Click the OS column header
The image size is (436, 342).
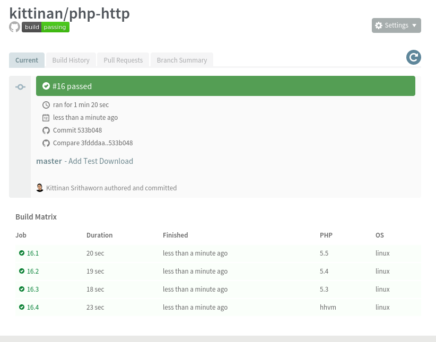click(380, 235)
